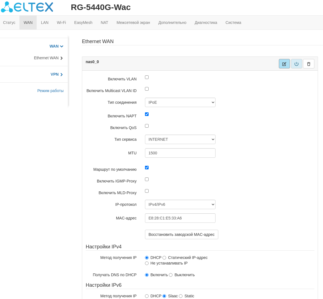
Task: Click Восстановить заводской MAC-адрес button
Action: (x=181, y=234)
